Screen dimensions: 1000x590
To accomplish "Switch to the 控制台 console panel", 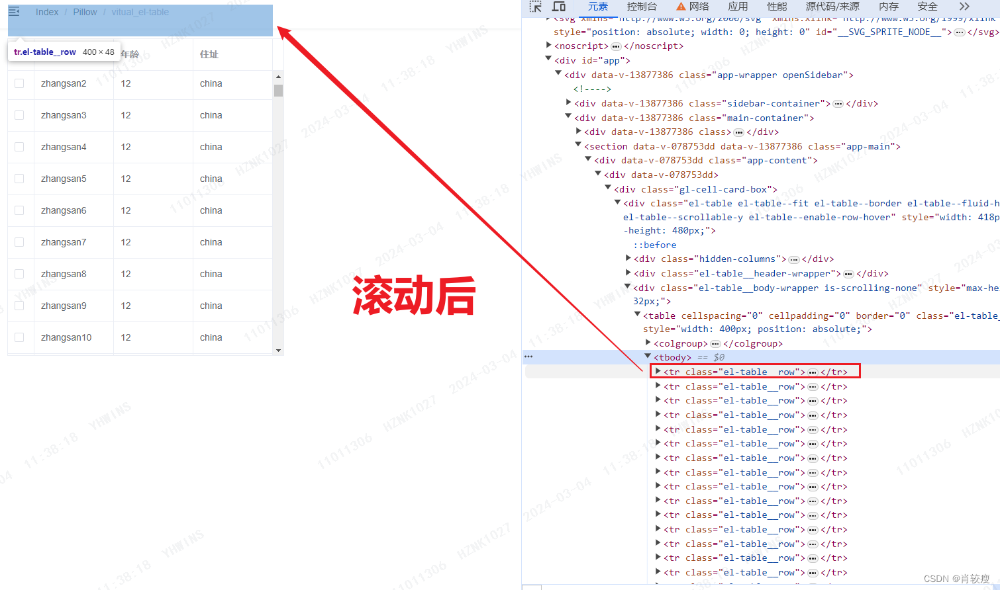I will [x=641, y=7].
